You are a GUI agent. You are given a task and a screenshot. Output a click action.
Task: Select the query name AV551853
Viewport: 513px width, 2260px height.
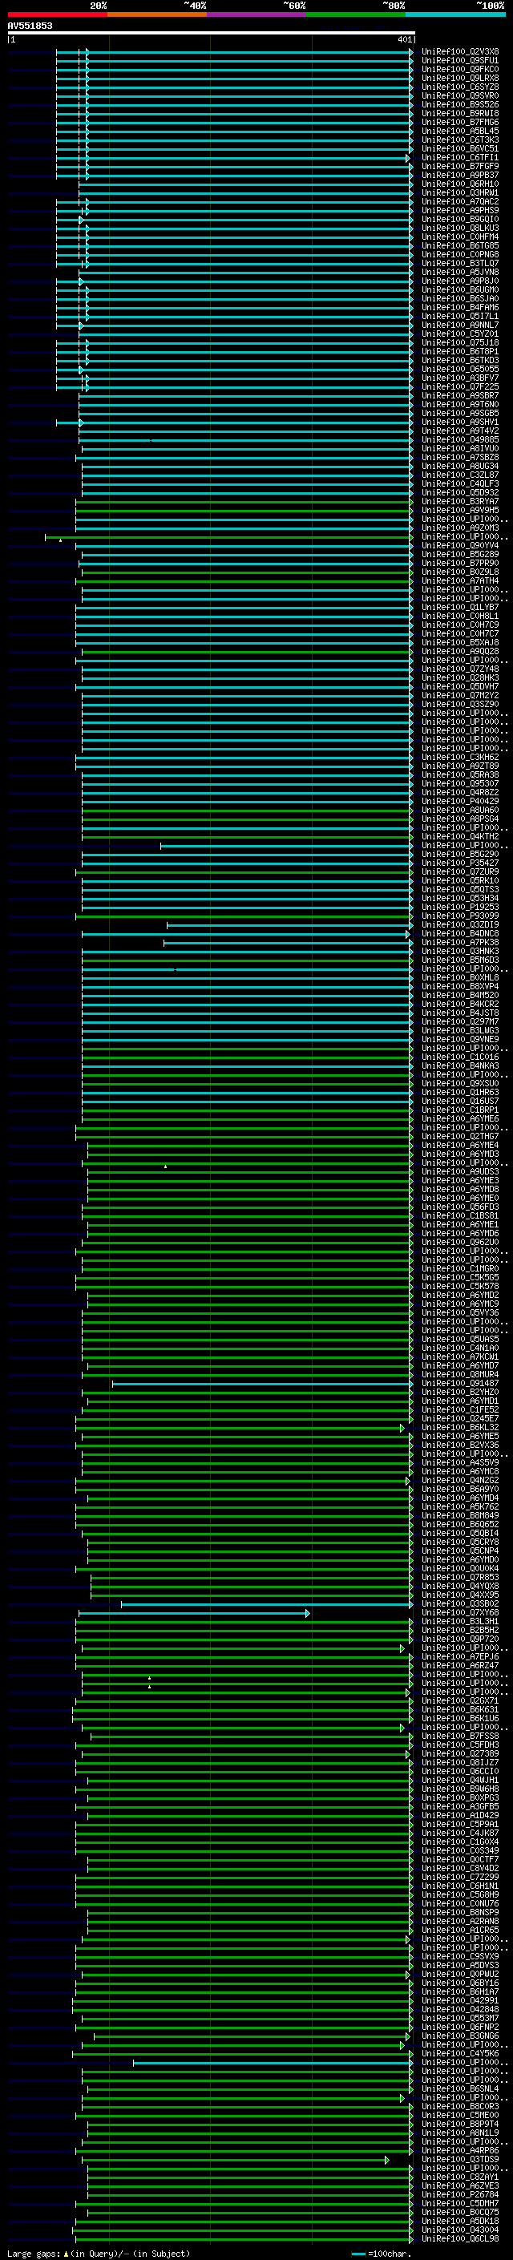click(x=30, y=26)
